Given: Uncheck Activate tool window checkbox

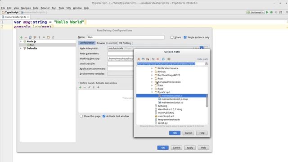Looking at the screenshot, I should coord(104,116).
